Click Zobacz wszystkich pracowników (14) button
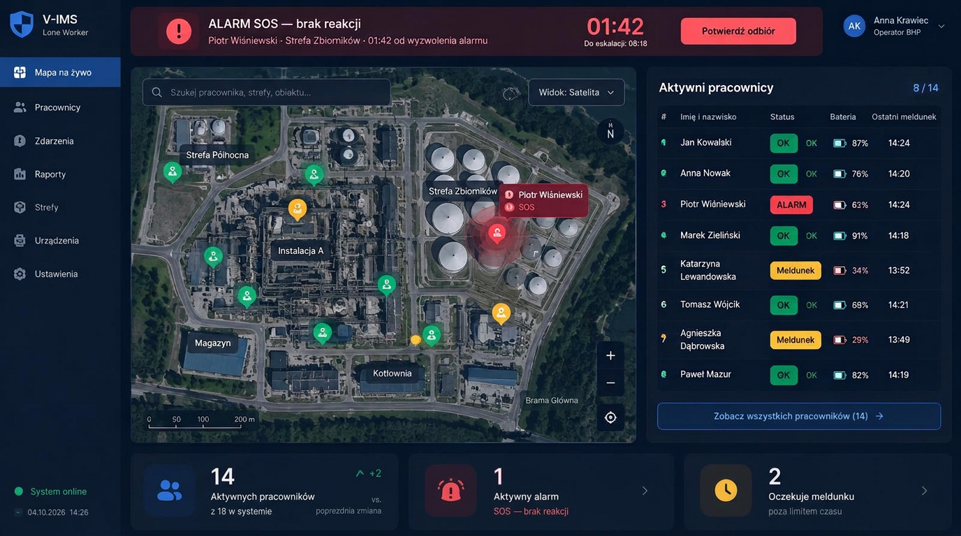This screenshot has height=536, width=961. [799, 416]
